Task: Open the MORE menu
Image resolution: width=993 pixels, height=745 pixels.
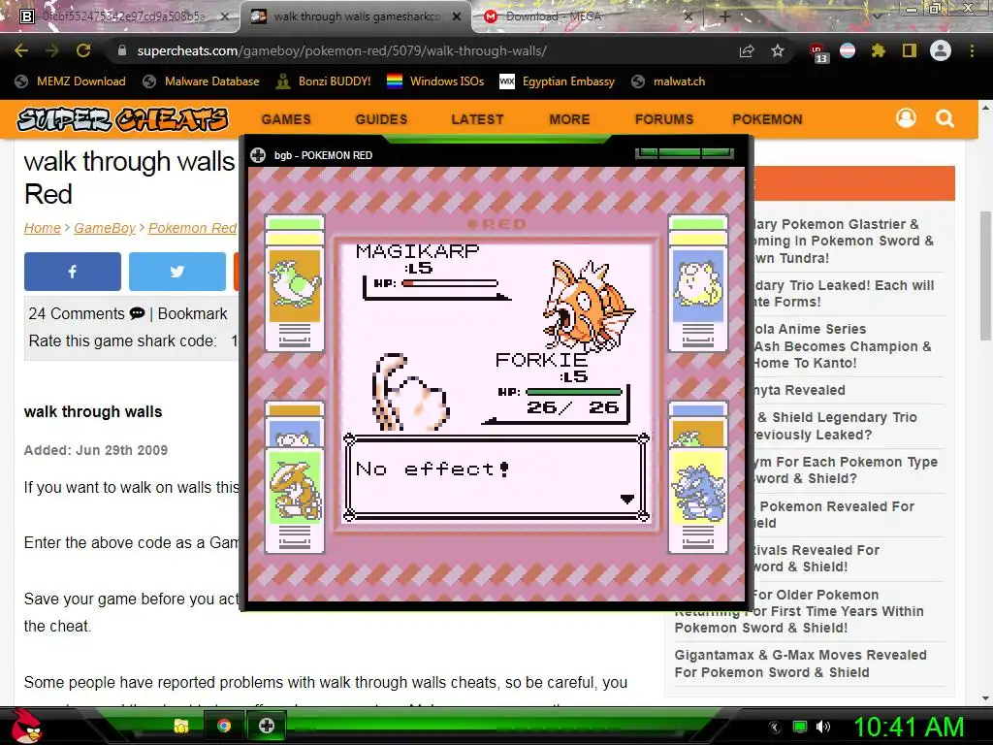Action: [570, 119]
